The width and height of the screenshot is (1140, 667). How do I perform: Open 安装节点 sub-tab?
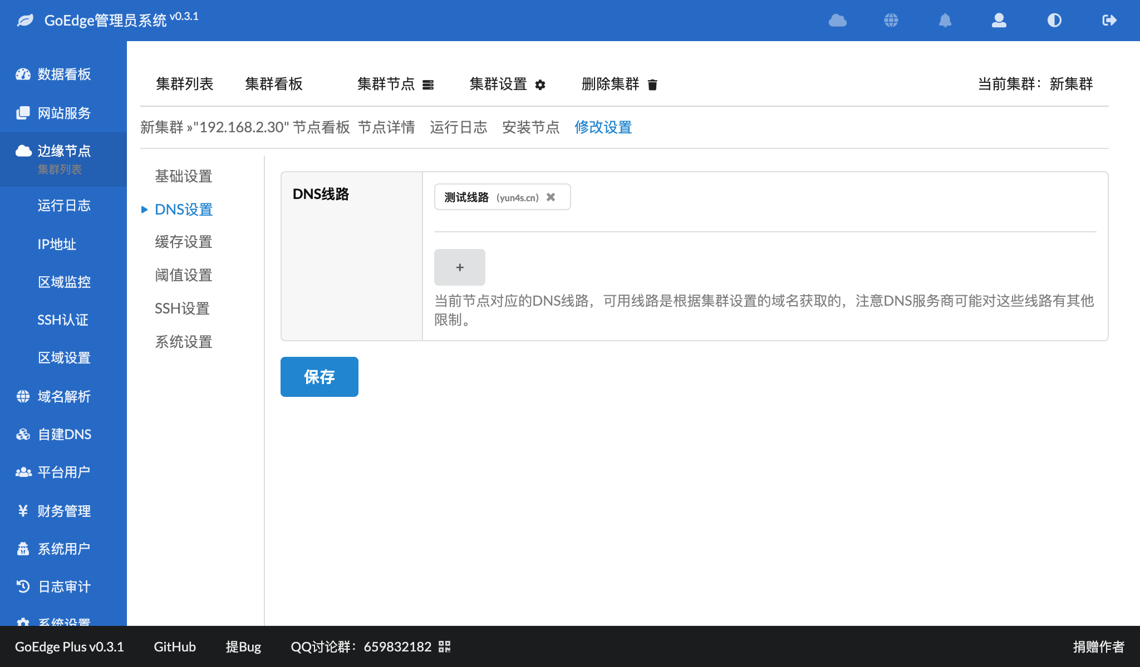[x=531, y=127]
